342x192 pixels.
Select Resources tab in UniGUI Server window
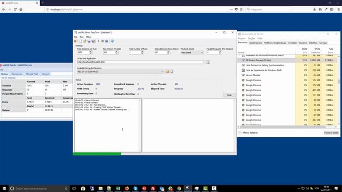[17, 74]
